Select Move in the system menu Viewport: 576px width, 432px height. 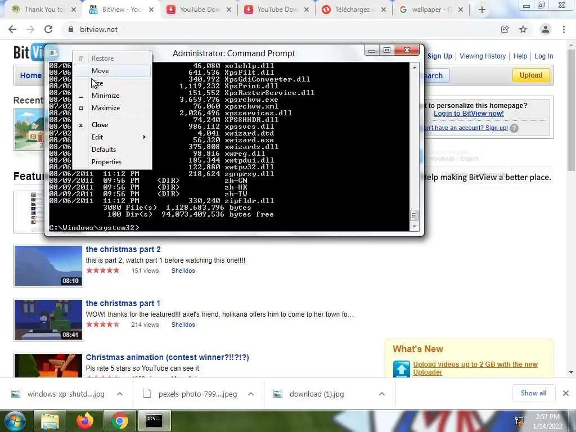[112, 71]
